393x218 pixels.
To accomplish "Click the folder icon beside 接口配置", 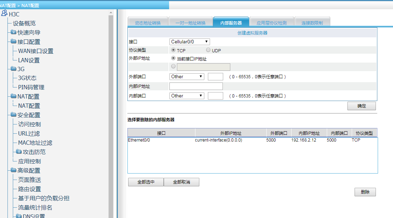I will [14, 41].
